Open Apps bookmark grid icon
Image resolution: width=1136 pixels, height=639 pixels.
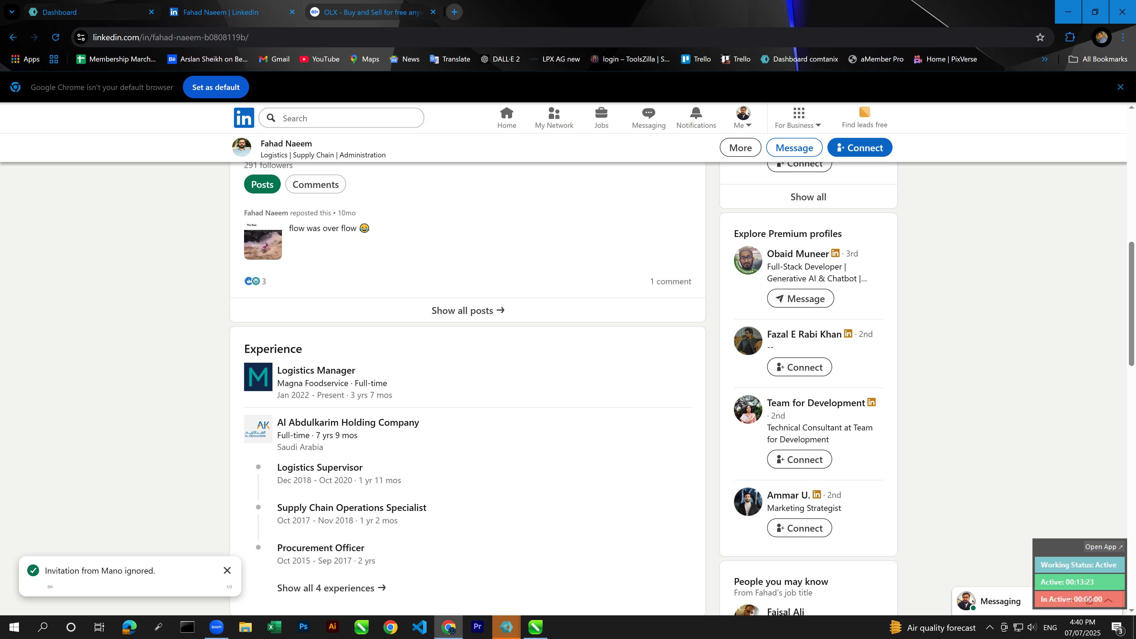pos(25,59)
